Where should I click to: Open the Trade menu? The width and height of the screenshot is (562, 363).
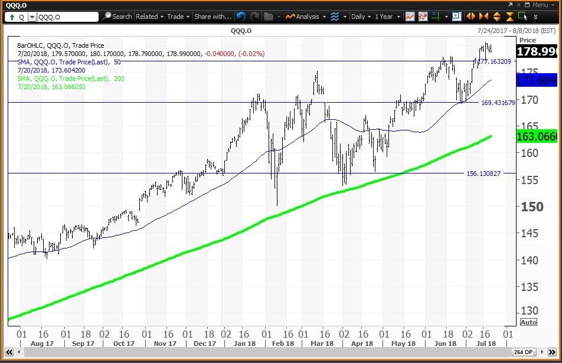[x=177, y=17]
